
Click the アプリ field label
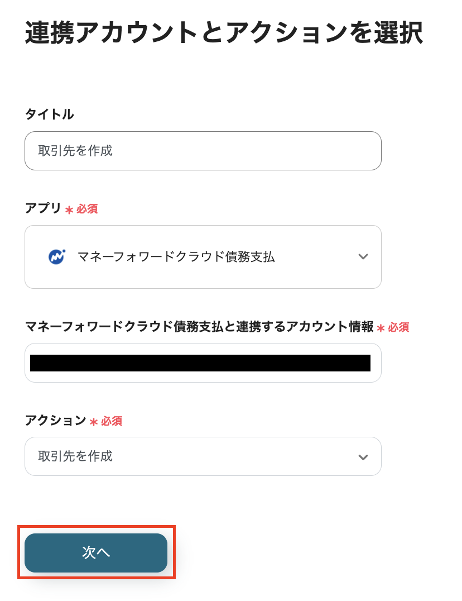click(x=43, y=208)
